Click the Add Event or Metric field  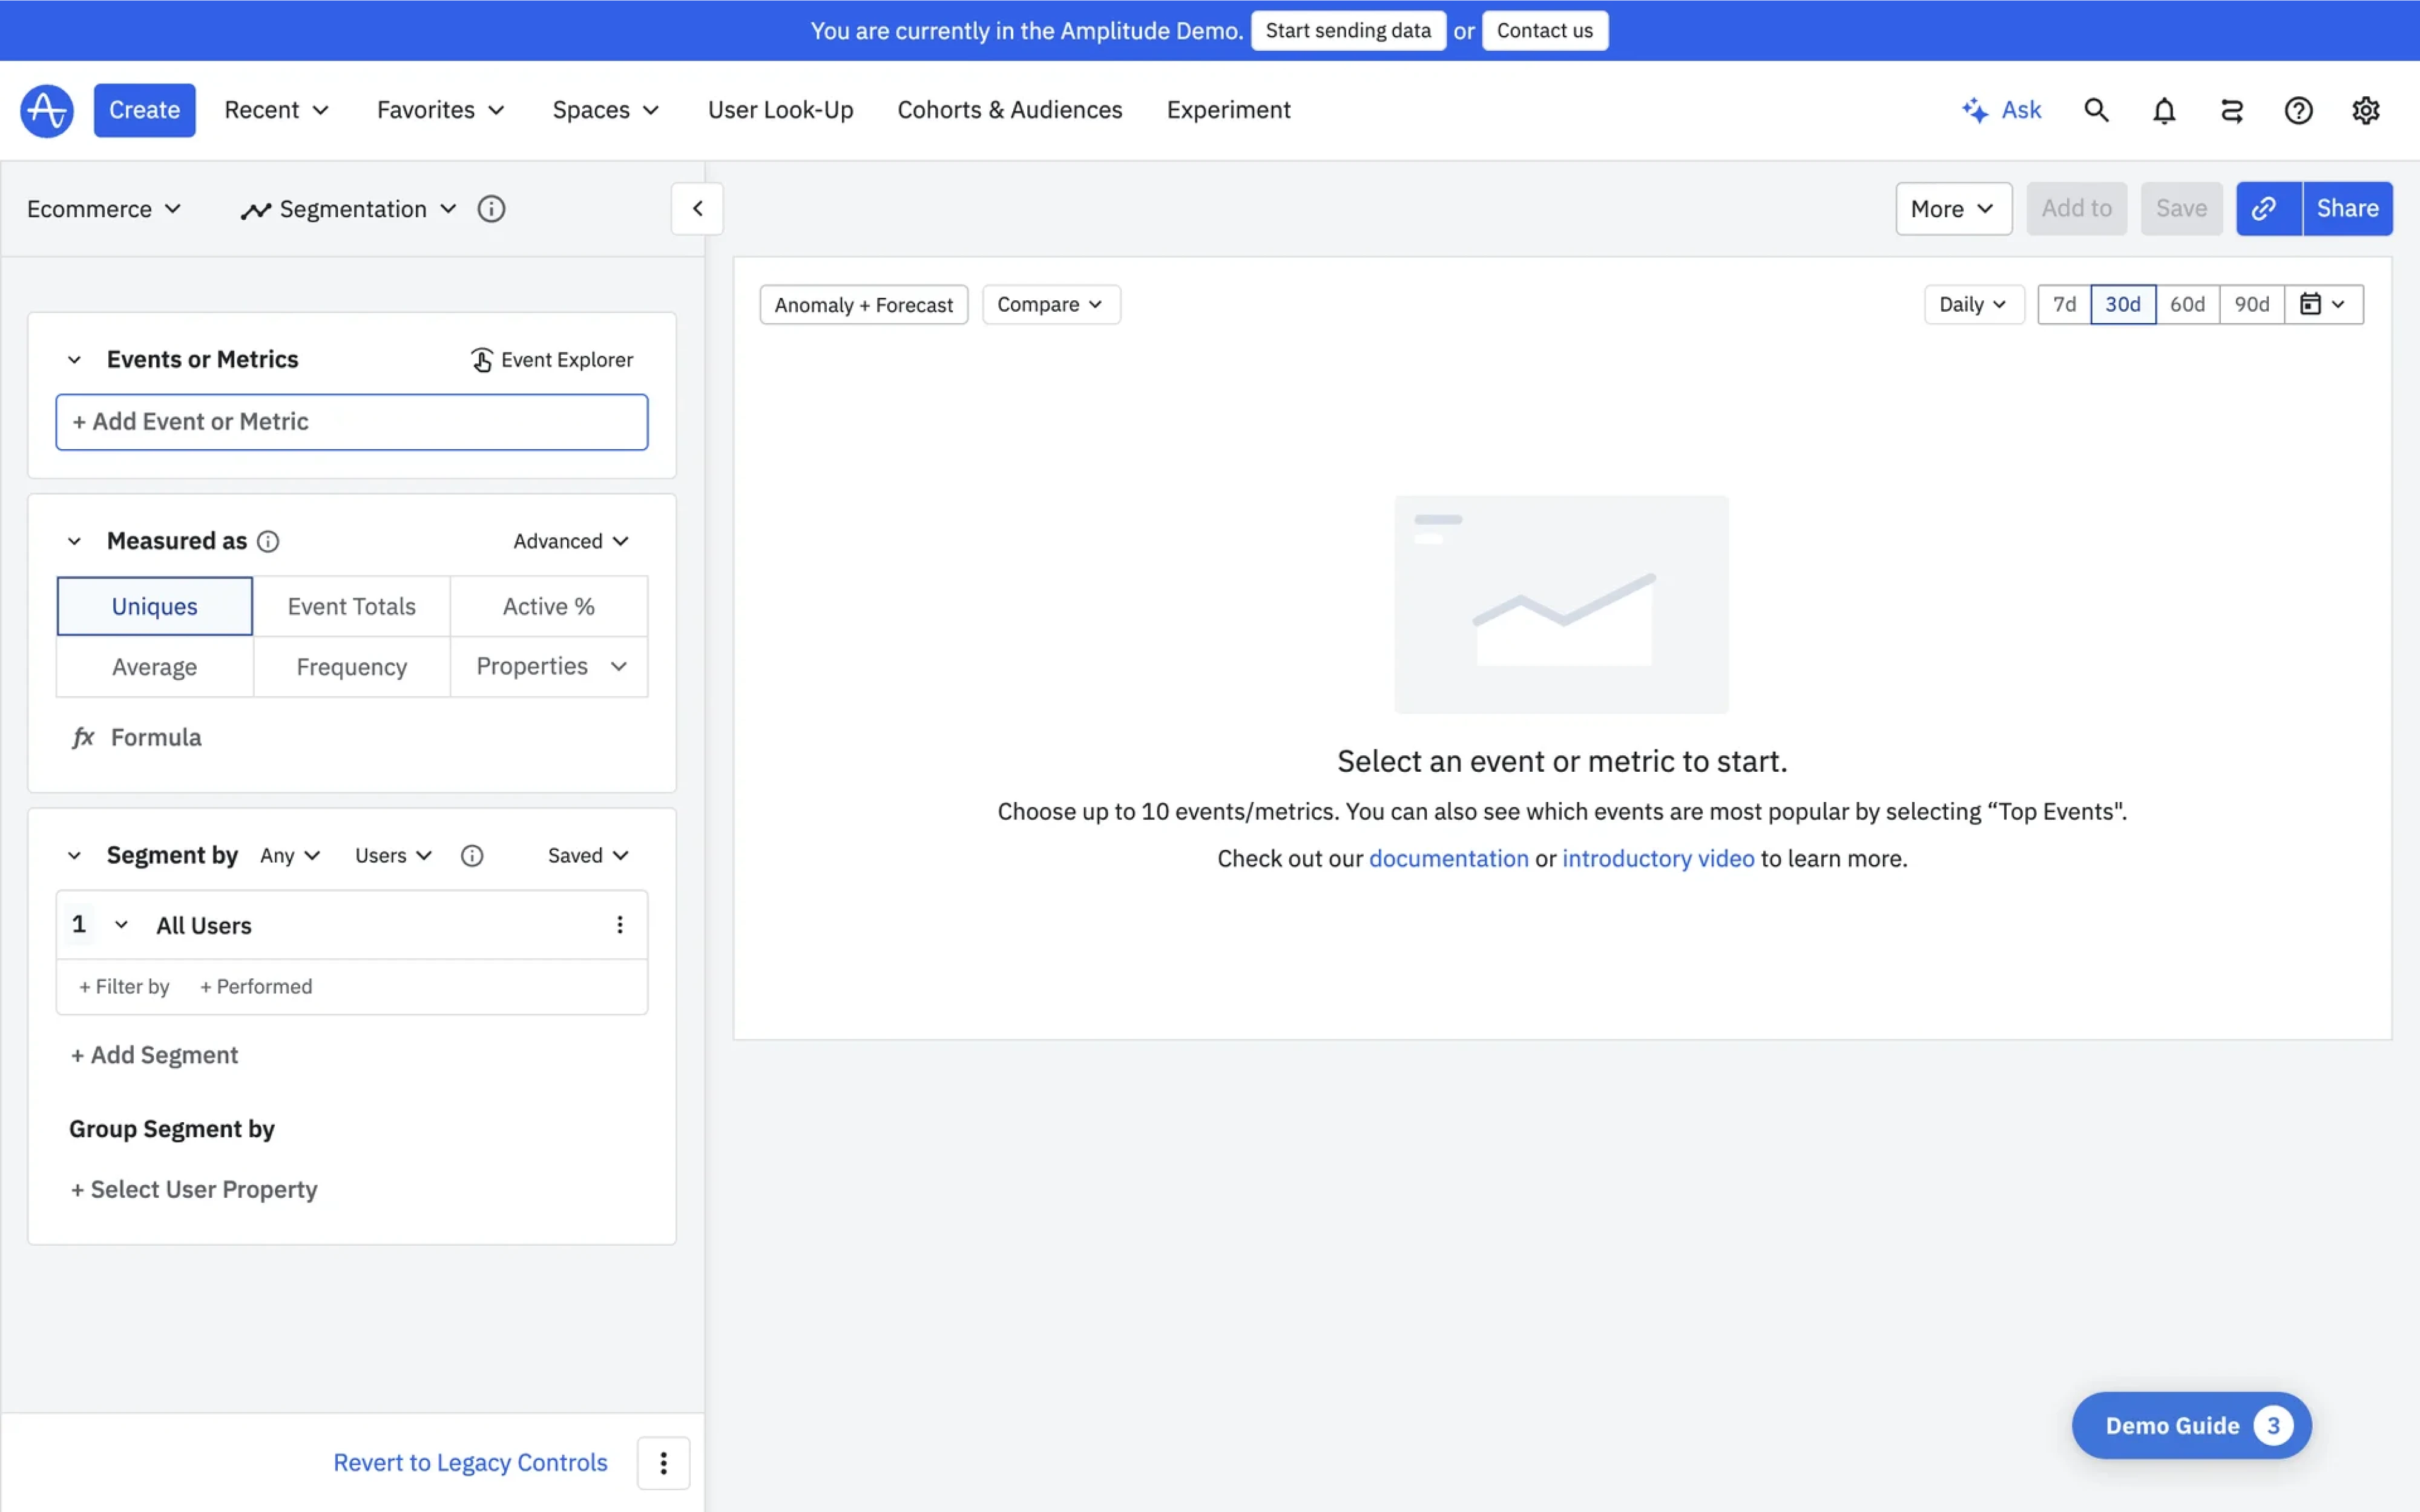pos(352,421)
